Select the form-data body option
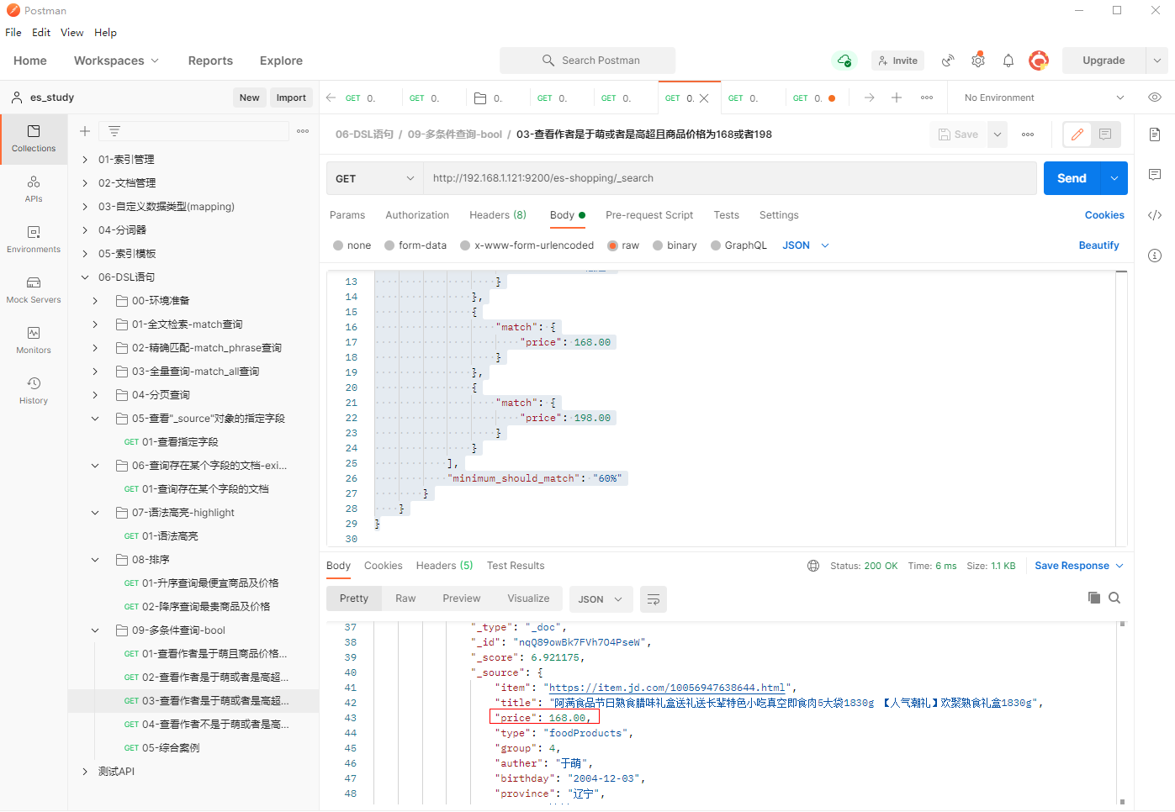Image resolution: width=1175 pixels, height=812 pixels. point(390,245)
